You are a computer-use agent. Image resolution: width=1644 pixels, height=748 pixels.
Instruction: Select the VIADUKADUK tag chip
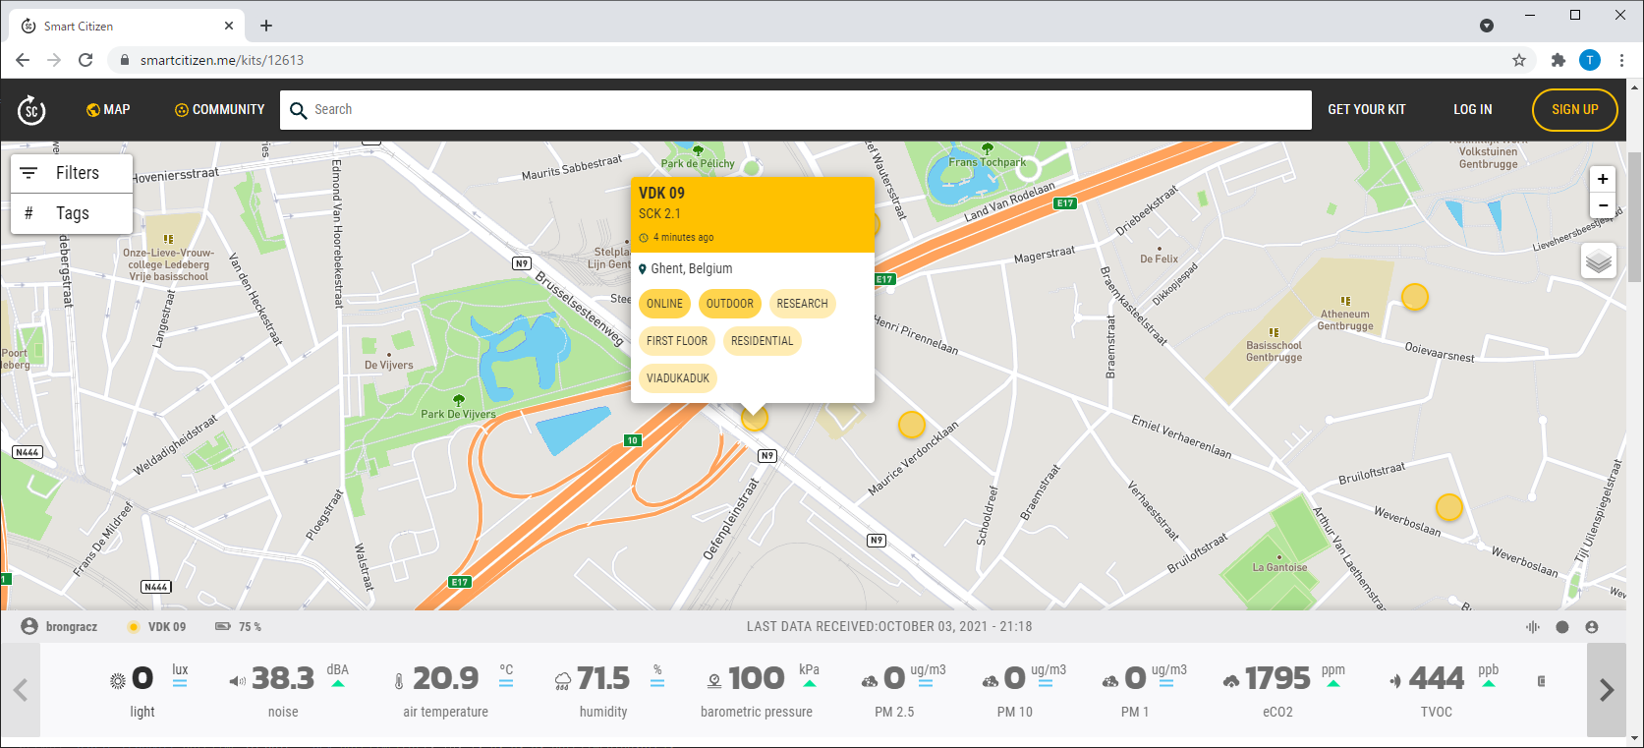(x=678, y=378)
